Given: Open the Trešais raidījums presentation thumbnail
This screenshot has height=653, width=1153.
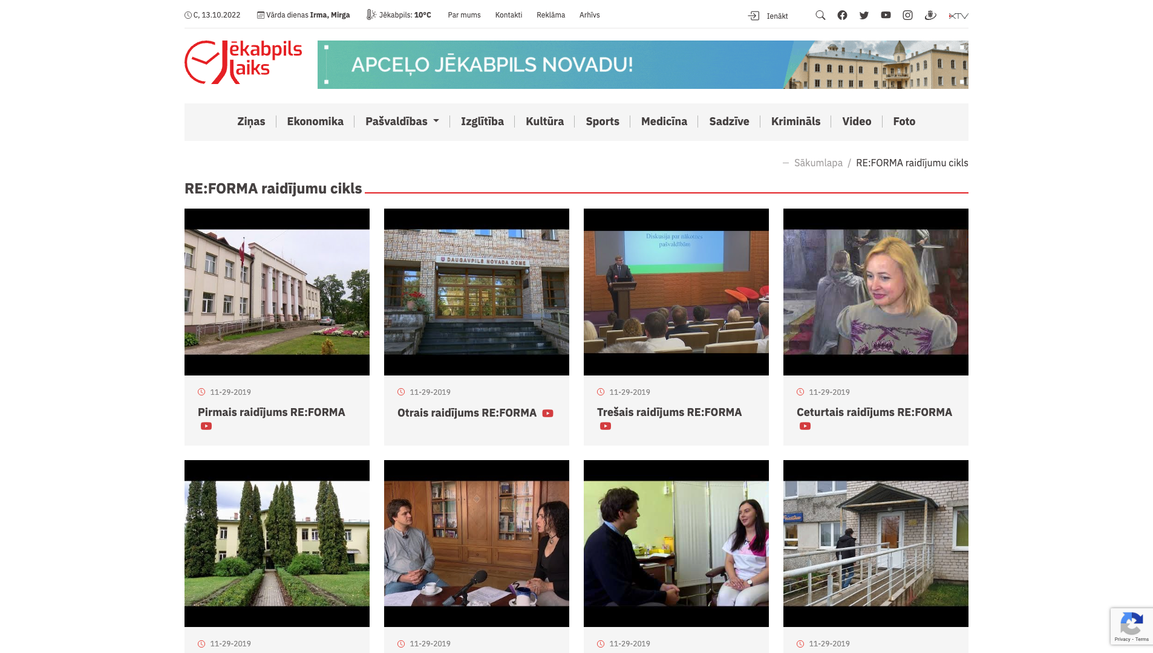Looking at the screenshot, I should (676, 292).
